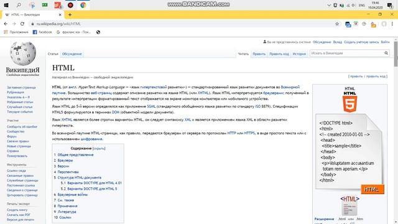This screenshot has height=224, width=398.
Task: Hide the table of contents (скрыть)
Action: (99, 148)
